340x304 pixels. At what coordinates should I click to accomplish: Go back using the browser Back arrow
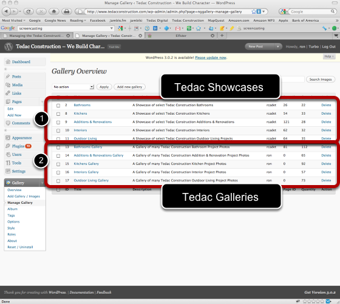6,12
